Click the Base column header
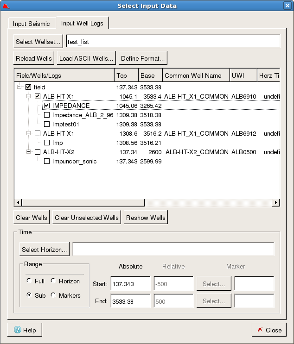Image resolution: width=294 pixels, height=344 pixels. tap(151, 75)
